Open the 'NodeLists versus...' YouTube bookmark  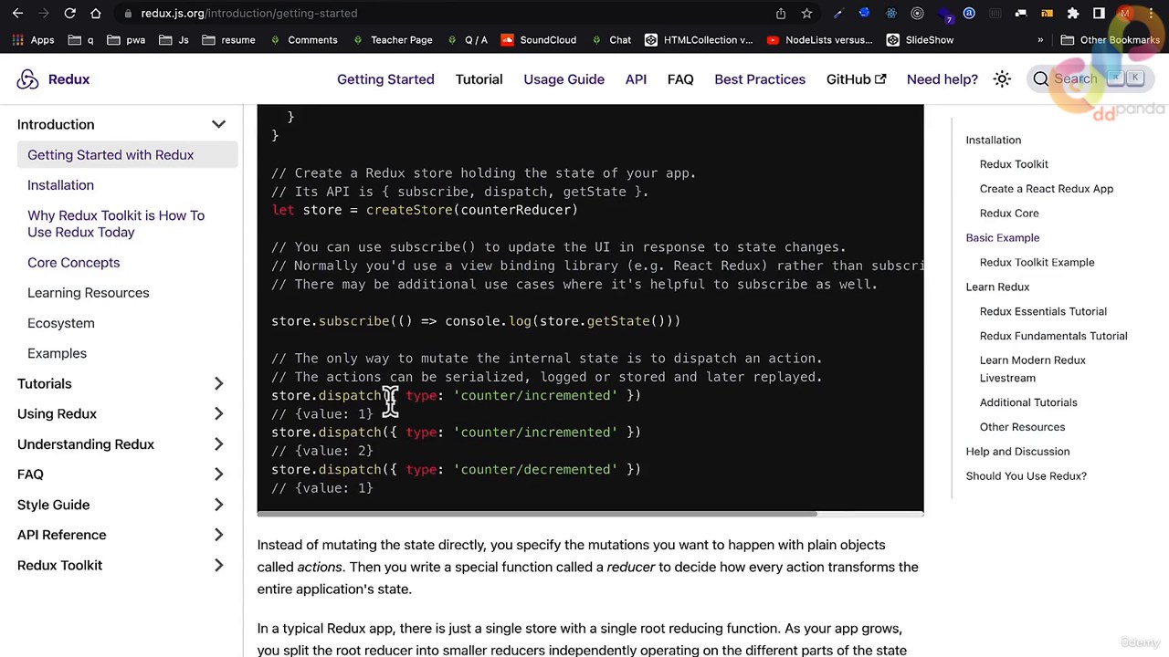point(820,40)
